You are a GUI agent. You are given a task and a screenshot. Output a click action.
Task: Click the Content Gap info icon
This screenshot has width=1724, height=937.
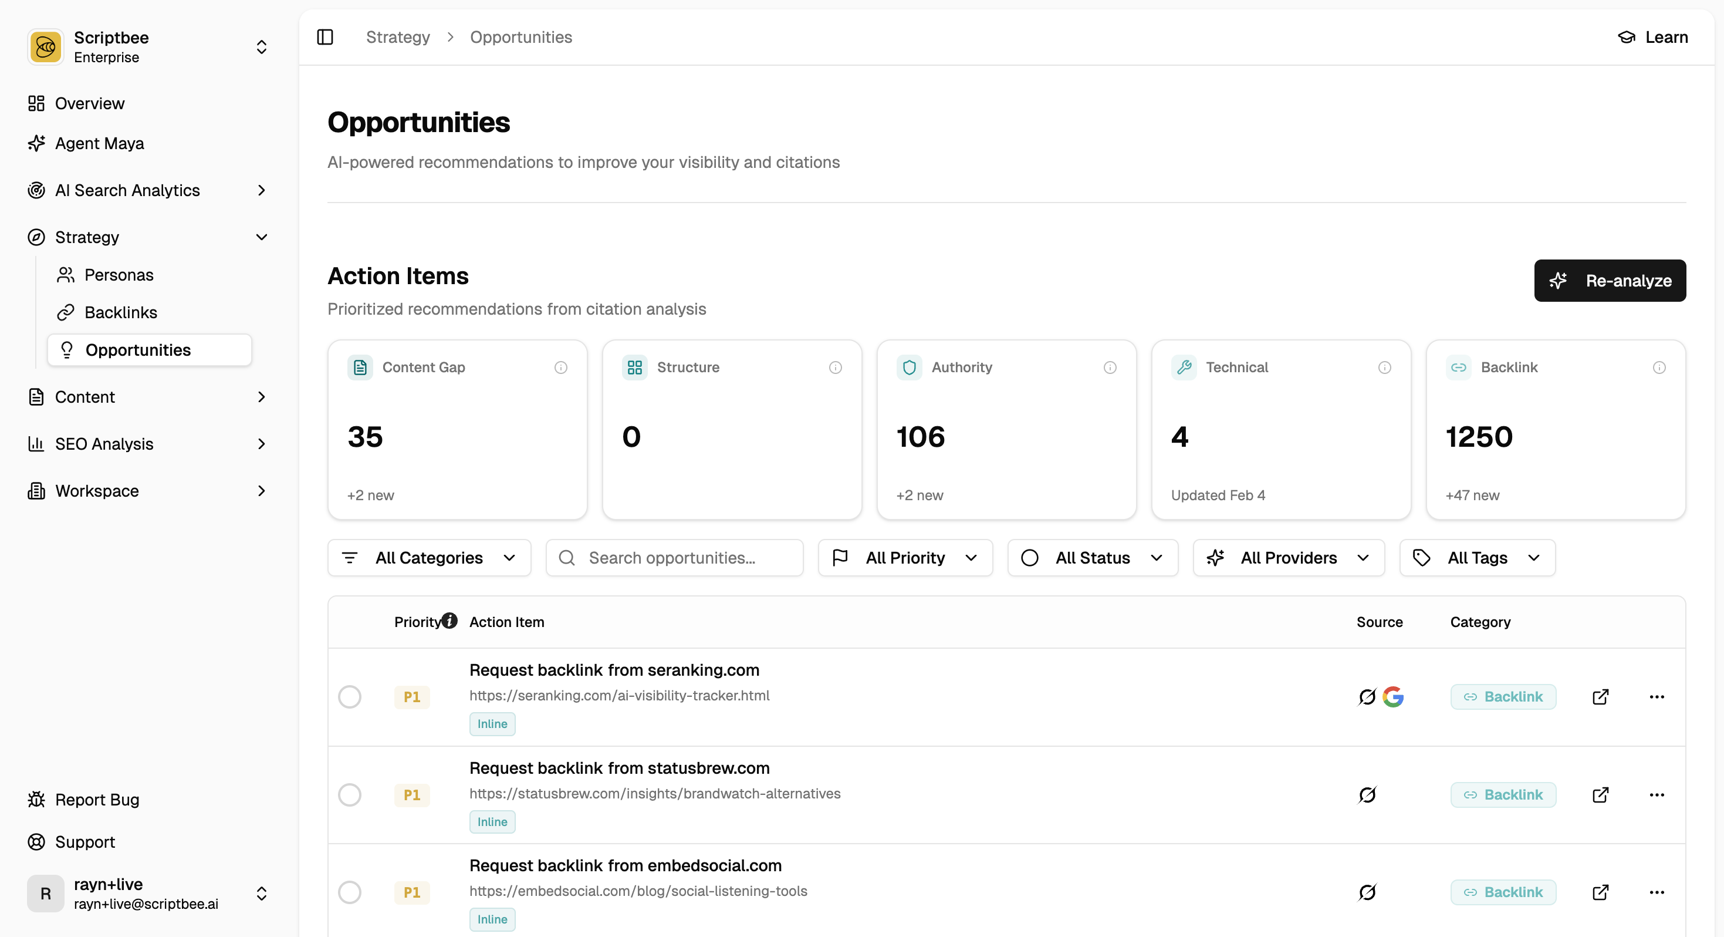point(561,367)
